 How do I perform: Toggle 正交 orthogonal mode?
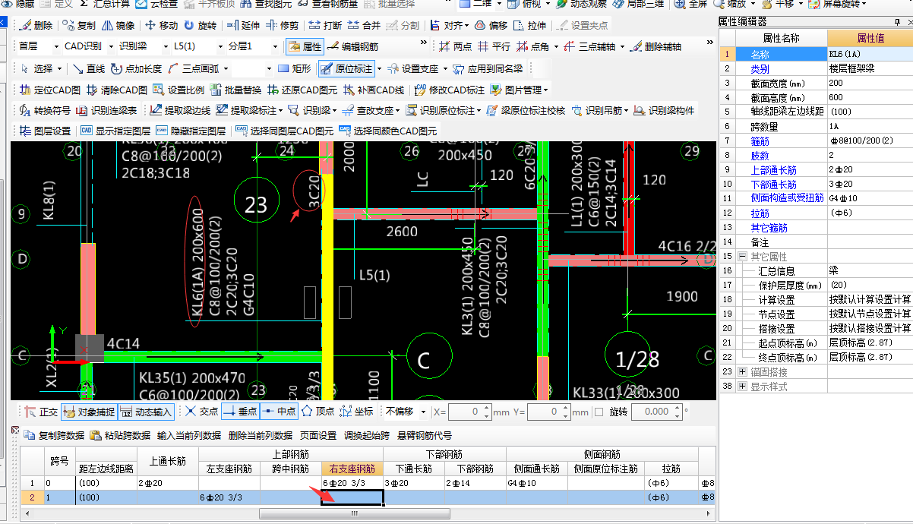coord(41,412)
